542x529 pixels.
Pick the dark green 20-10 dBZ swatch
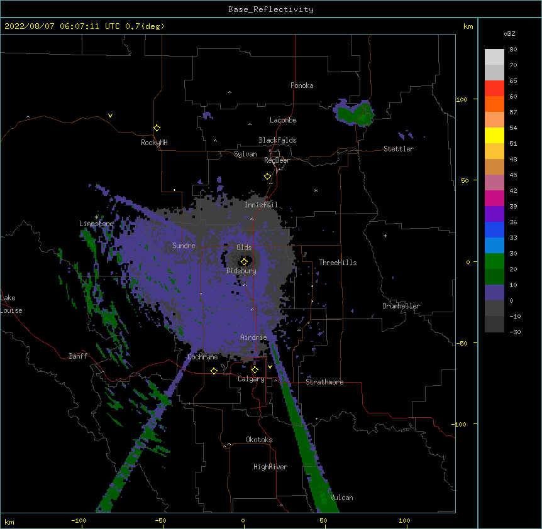pyautogui.click(x=494, y=276)
